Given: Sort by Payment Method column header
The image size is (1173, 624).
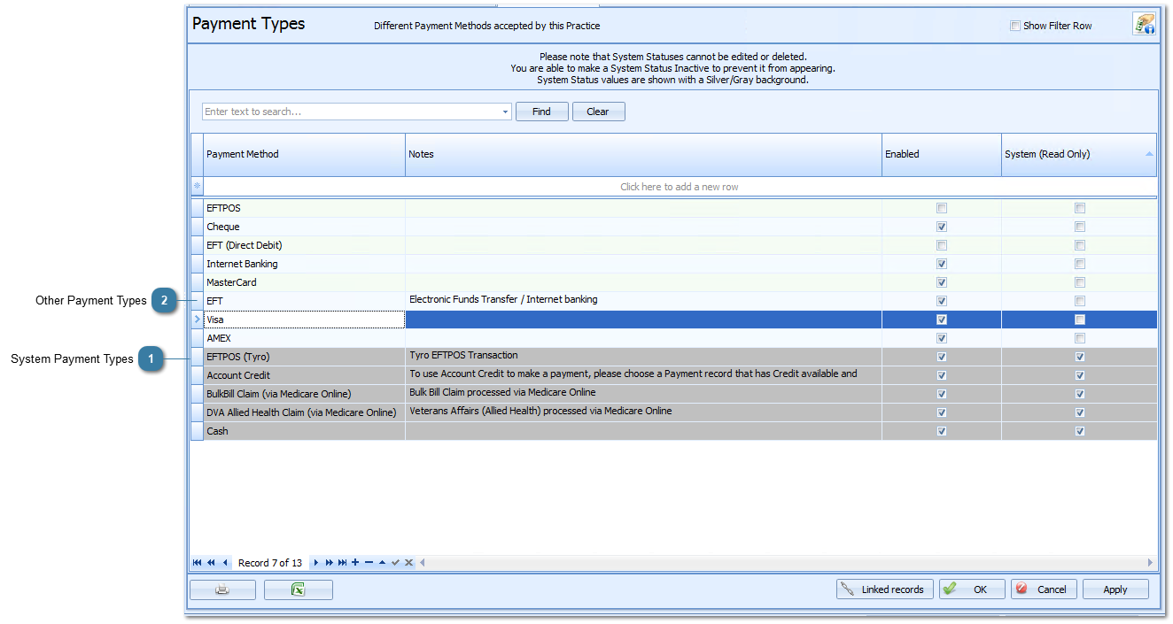Looking at the screenshot, I should click(304, 155).
